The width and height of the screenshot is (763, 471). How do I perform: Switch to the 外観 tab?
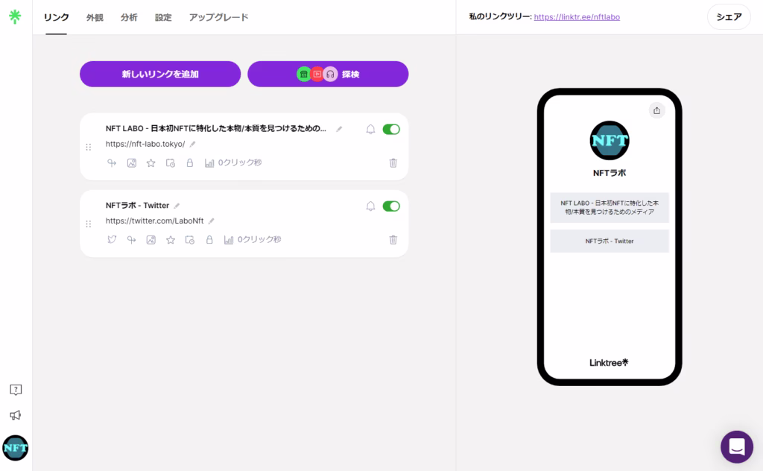[95, 17]
